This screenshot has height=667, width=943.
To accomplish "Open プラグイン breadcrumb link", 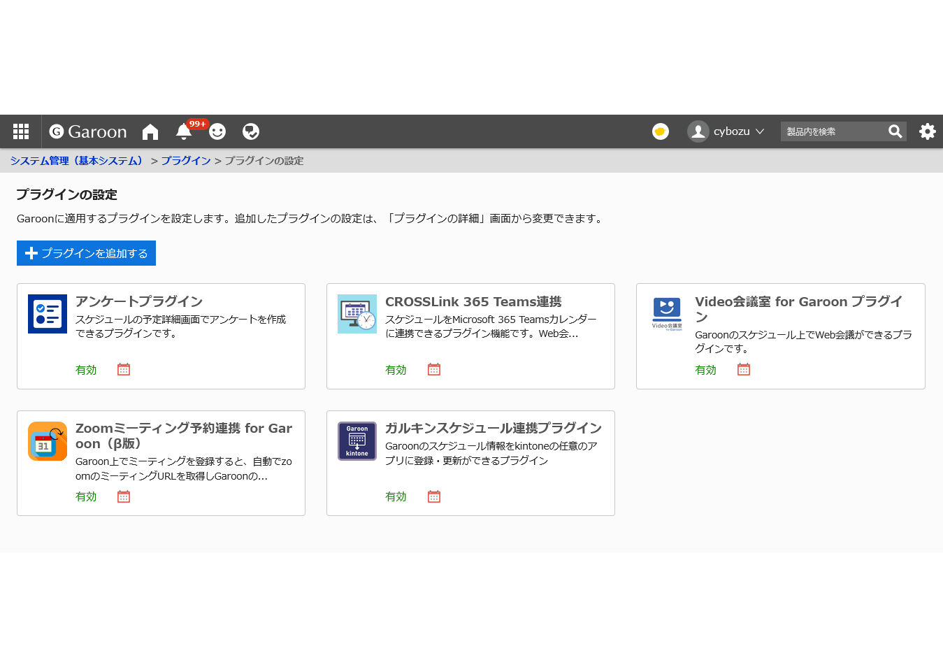I will [x=186, y=161].
